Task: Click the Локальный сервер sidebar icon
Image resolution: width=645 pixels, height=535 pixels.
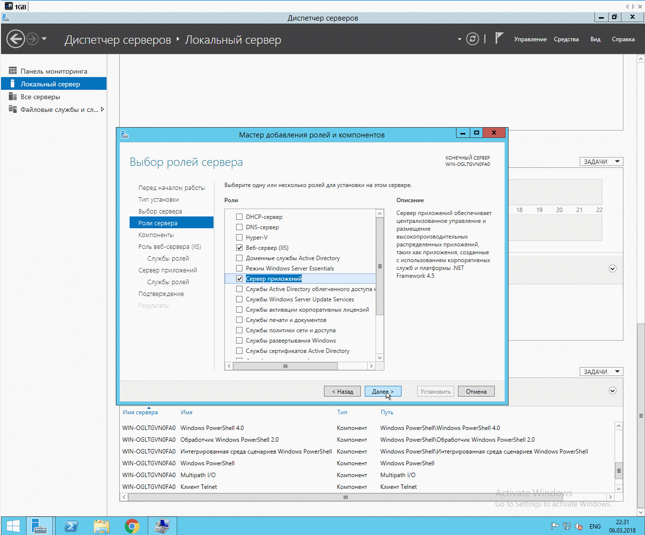Action: tap(13, 84)
